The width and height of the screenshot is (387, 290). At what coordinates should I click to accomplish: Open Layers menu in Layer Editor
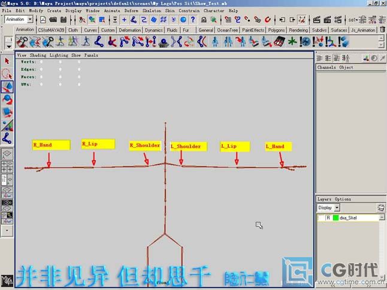[x=324, y=199]
